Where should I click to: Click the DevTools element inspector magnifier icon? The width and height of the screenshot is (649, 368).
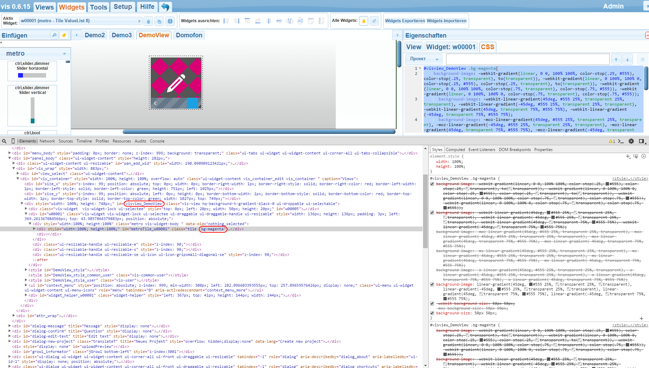click(4, 141)
